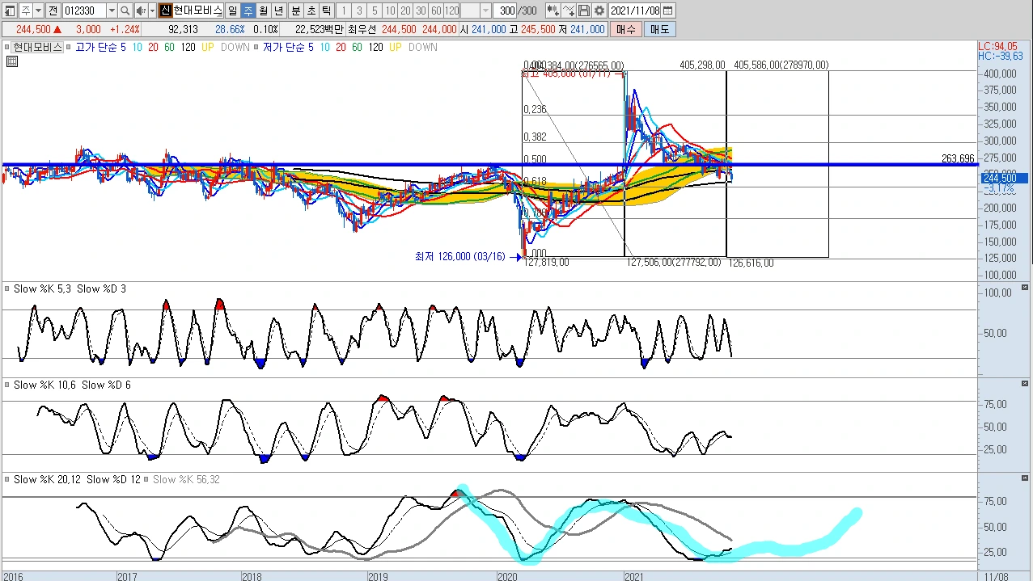
Task: Click the 2021/11/08 date field
Action: pyautogui.click(x=634, y=11)
